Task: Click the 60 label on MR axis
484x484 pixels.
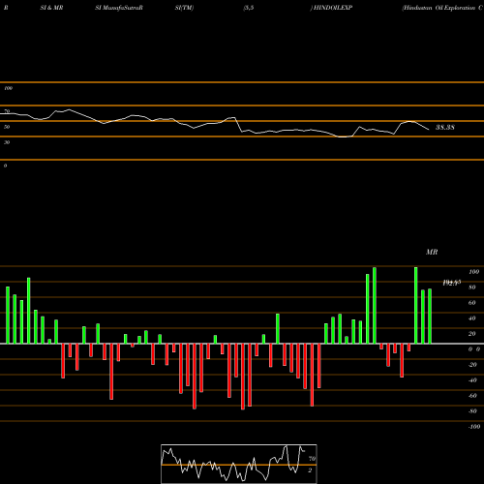Action: (x=472, y=303)
